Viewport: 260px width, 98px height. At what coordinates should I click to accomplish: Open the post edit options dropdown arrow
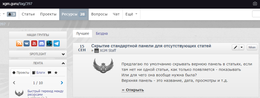(x=241, y=47)
